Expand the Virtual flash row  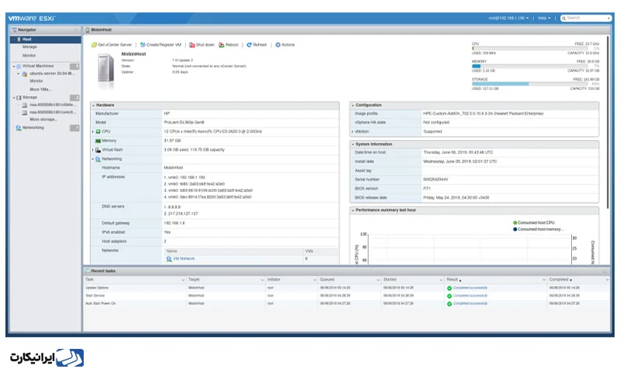click(x=93, y=150)
